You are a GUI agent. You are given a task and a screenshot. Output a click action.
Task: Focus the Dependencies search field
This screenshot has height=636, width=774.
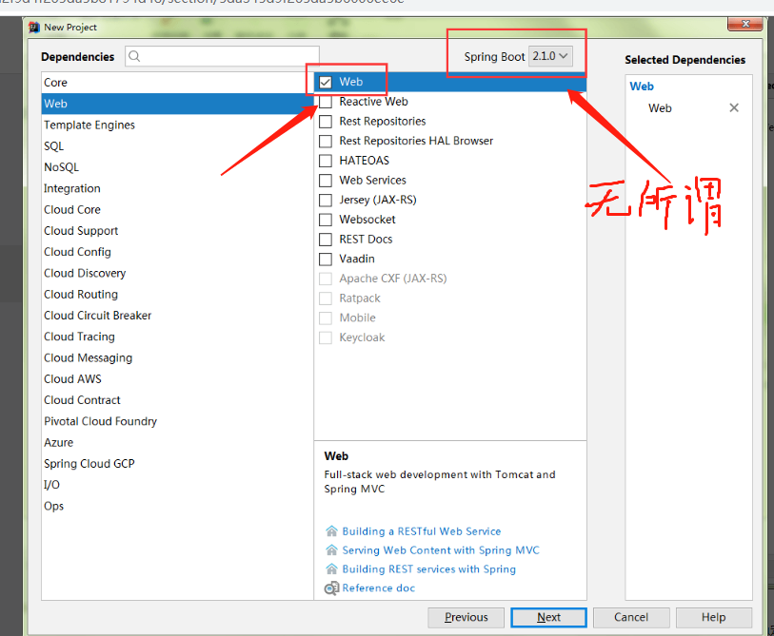(222, 56)
